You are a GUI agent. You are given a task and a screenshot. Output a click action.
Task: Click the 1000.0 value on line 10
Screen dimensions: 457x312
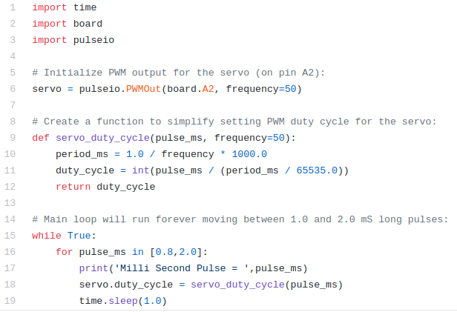[249, 154]
